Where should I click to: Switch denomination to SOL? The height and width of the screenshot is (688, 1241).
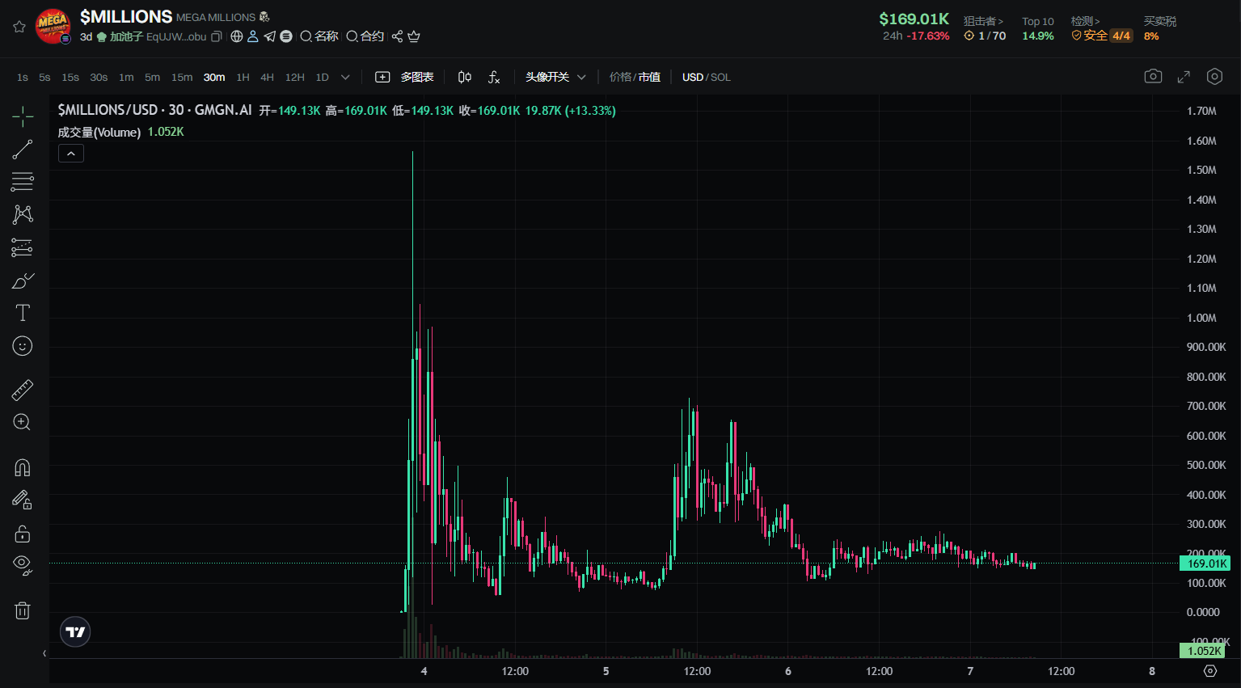pyautogui.click(x=720, y=78)
